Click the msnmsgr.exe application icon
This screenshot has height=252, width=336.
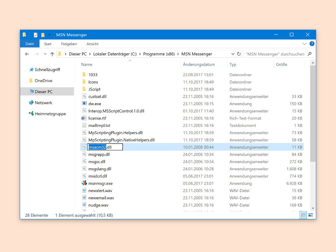click(x=84, y=183)
